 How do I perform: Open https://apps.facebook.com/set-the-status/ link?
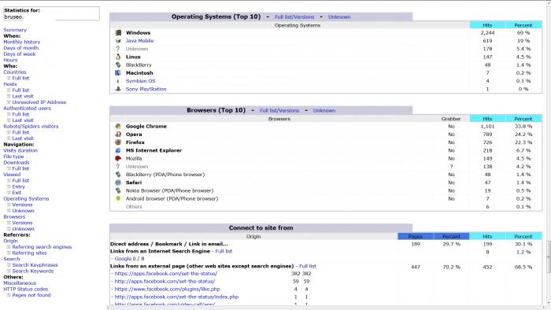click(x=166, y=274)
